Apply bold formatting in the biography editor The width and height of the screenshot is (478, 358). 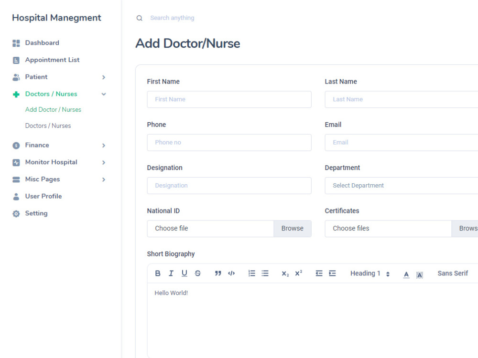click(158, 273)
